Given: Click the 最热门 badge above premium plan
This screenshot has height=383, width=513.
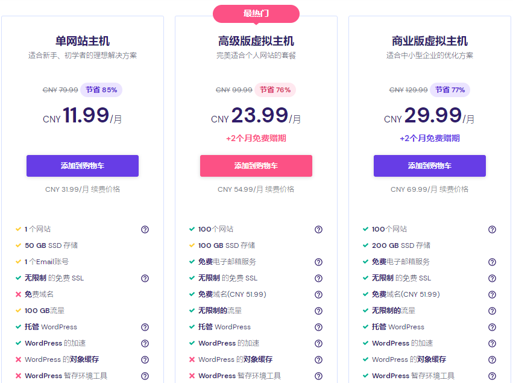Looking at the screenshot, I should (x=256, y=13).
